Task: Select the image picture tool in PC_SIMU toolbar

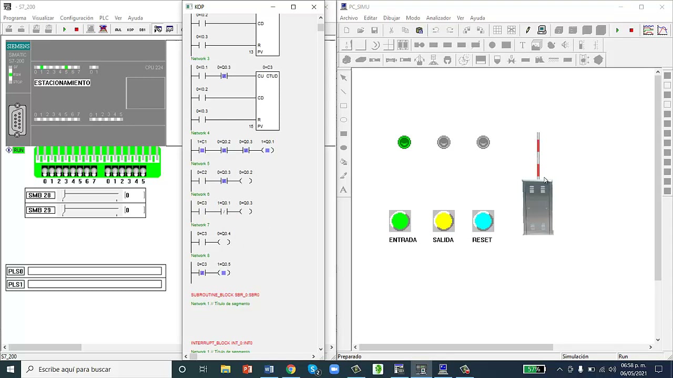Action: 536,45
